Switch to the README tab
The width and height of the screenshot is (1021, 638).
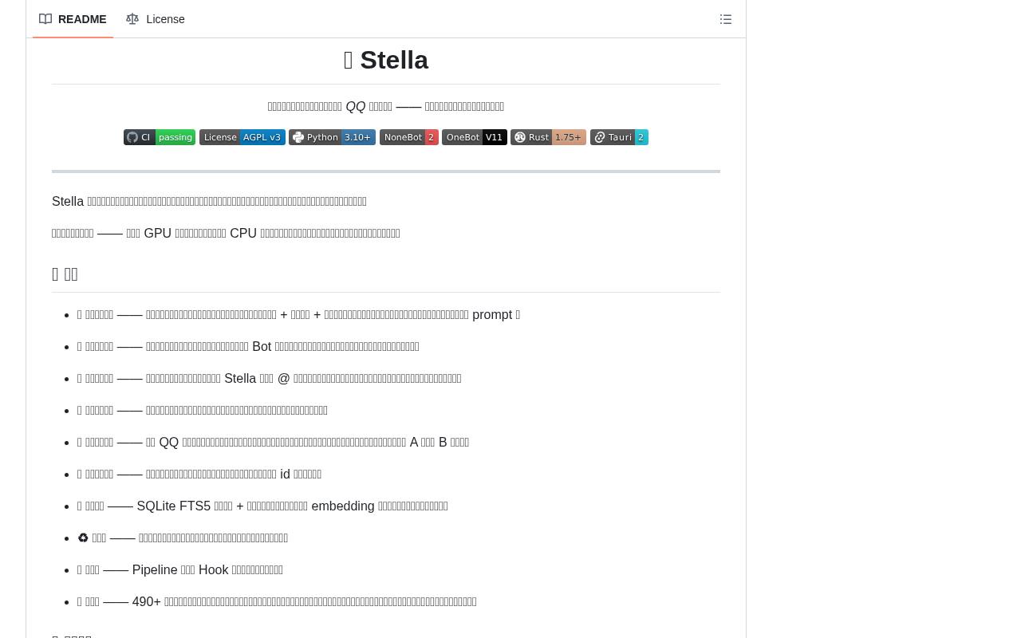point(73,19)
